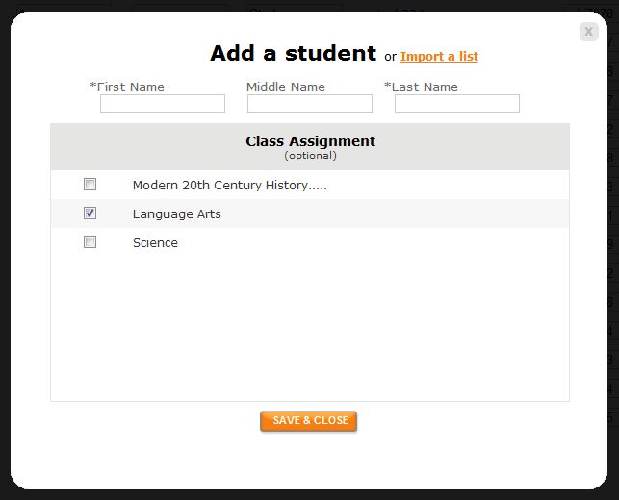This screenshot has height=500, width=619.
Task: Click the Language Arts class name
Action: tap(176, 214)
